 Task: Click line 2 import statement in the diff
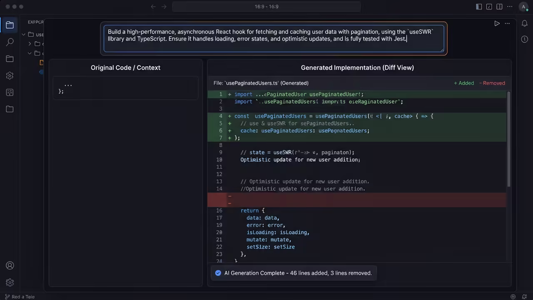tap(319, 102)
